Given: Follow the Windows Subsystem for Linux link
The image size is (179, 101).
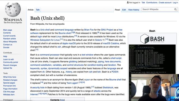Looking at the screenshot, I should point(45,40).
